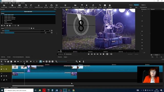Skip to the start of the player
164x92 pixels.
coord(89,54)
